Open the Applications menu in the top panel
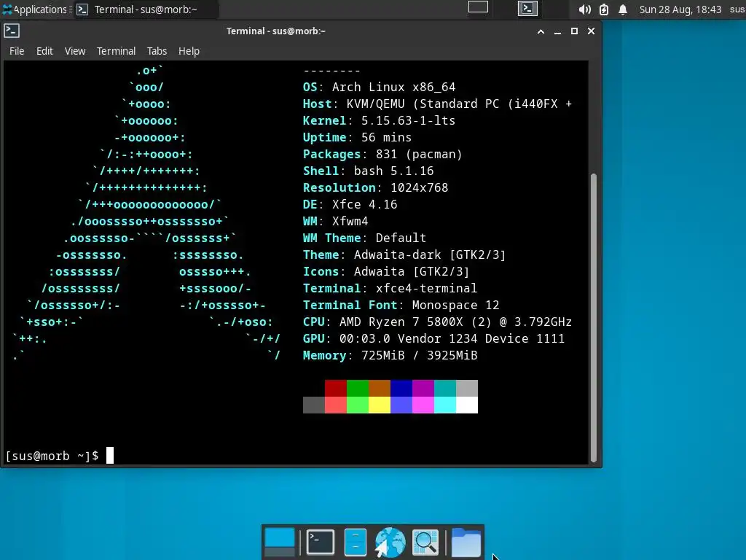This screenshot has width=746, height=560. coord(35,9)
